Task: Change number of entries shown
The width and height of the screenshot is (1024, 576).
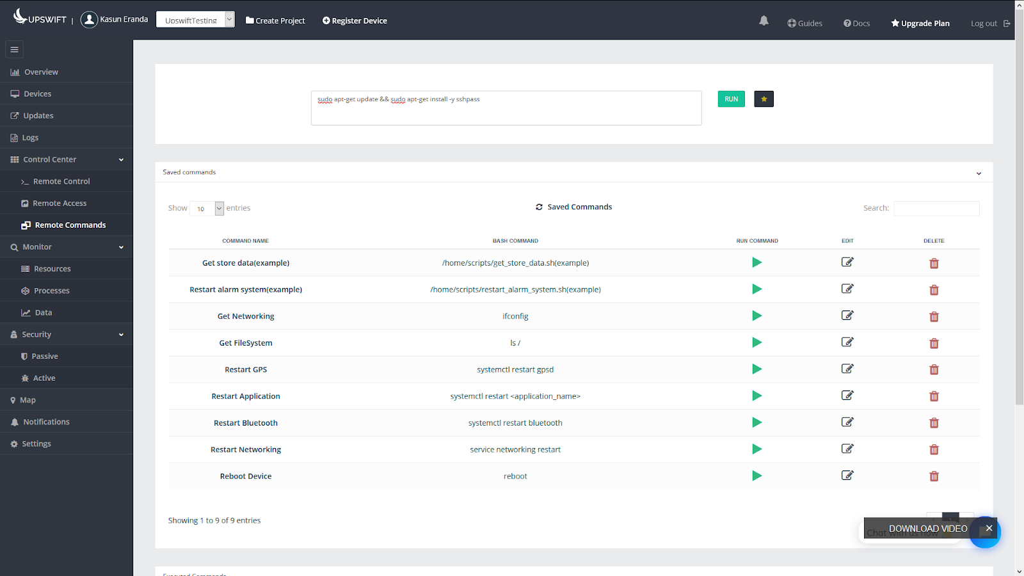Action: pyautogui.click(x=206, y=208)
